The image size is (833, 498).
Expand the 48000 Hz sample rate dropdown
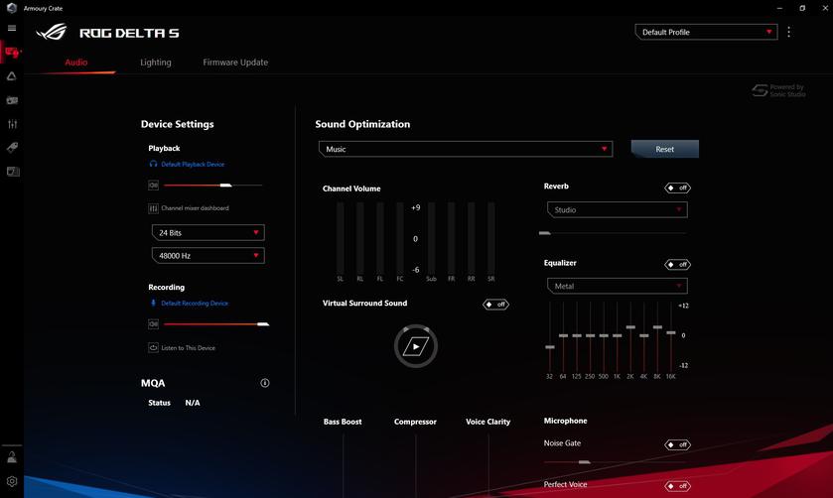208,256
